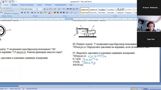Image resolution: width=161 pixels, height=90 pixels.
Task: Apply the Обычный style
Action: (x=85, y=11)
